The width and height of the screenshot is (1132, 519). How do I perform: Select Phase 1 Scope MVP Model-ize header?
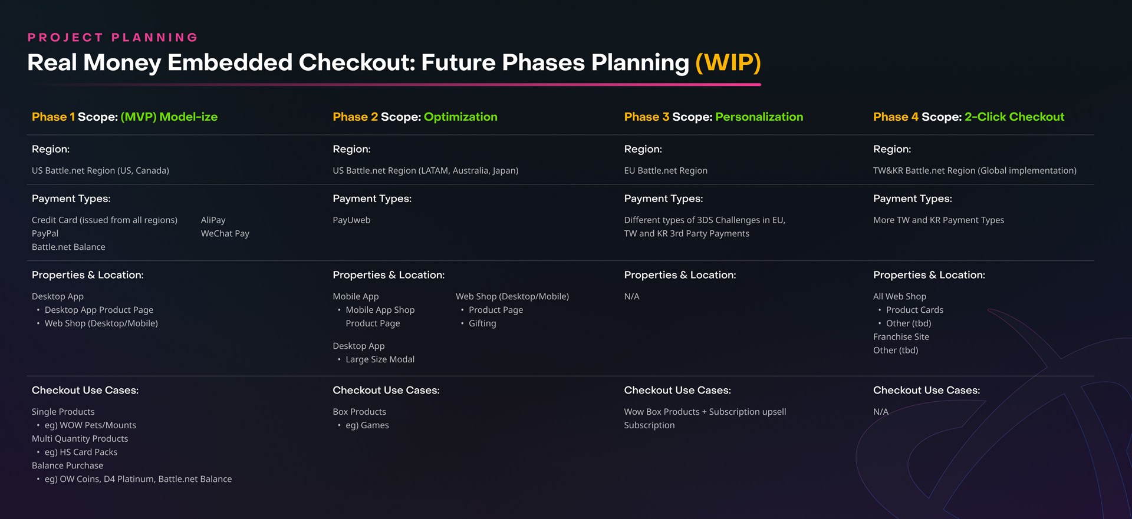pyautogui.click(x=124, y=117)
